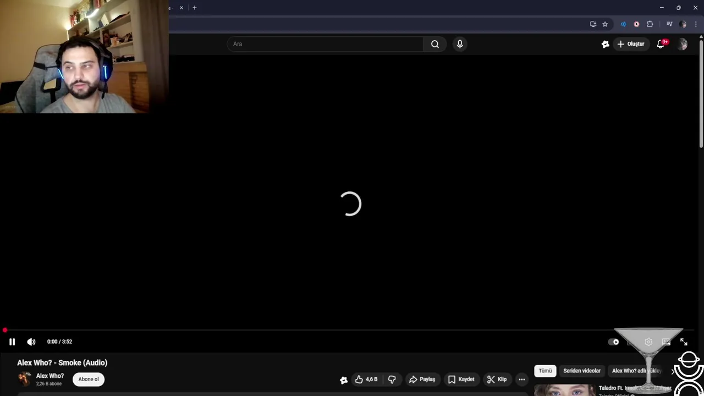Click the red circular extension icon
The image size is (704, 396).
point(636,24)
